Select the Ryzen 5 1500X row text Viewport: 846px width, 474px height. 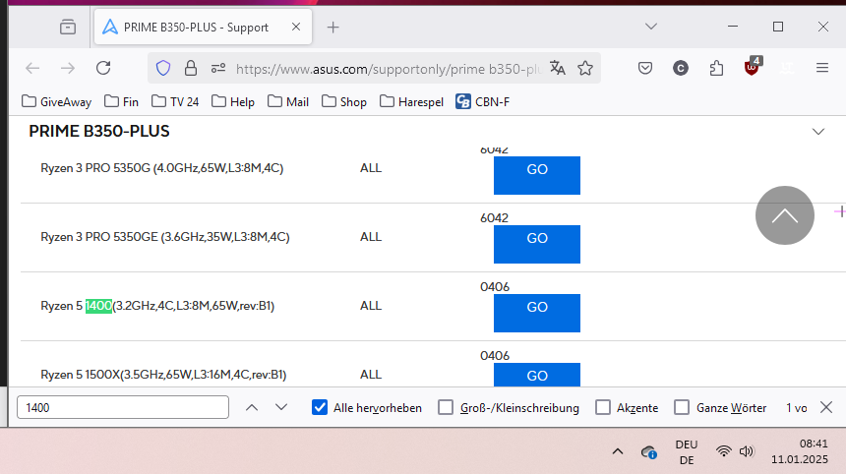163,375
